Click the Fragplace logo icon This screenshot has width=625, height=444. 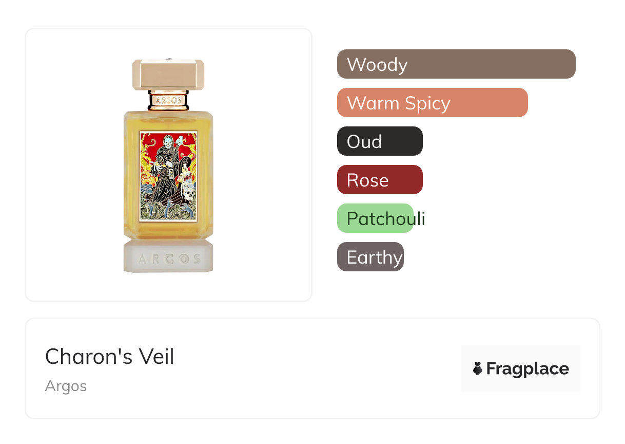point(478,368)
